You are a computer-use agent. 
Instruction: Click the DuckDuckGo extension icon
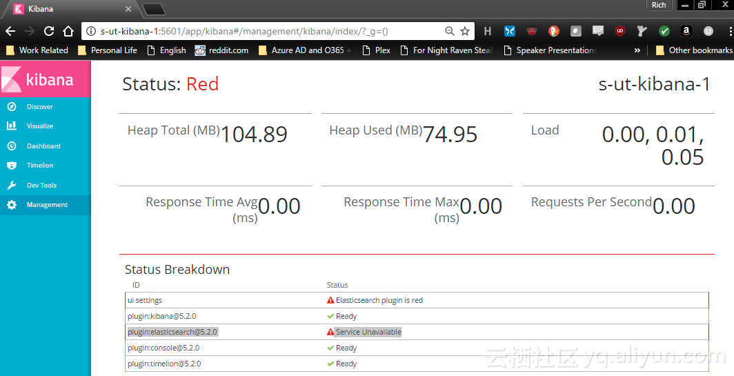click(554, 31)
